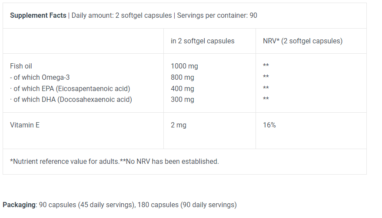Click the Fish oil row label
Screen dimensions: 382x218
click(21, 66)
